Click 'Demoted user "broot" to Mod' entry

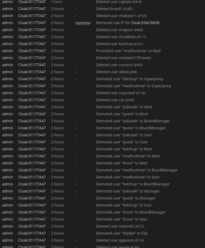click(x=122, y=163)
